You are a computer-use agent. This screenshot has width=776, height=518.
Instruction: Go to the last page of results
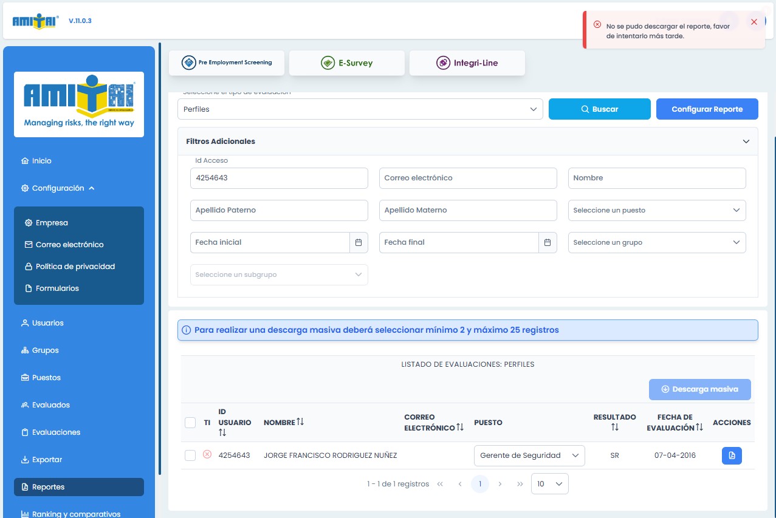point(520,484)
